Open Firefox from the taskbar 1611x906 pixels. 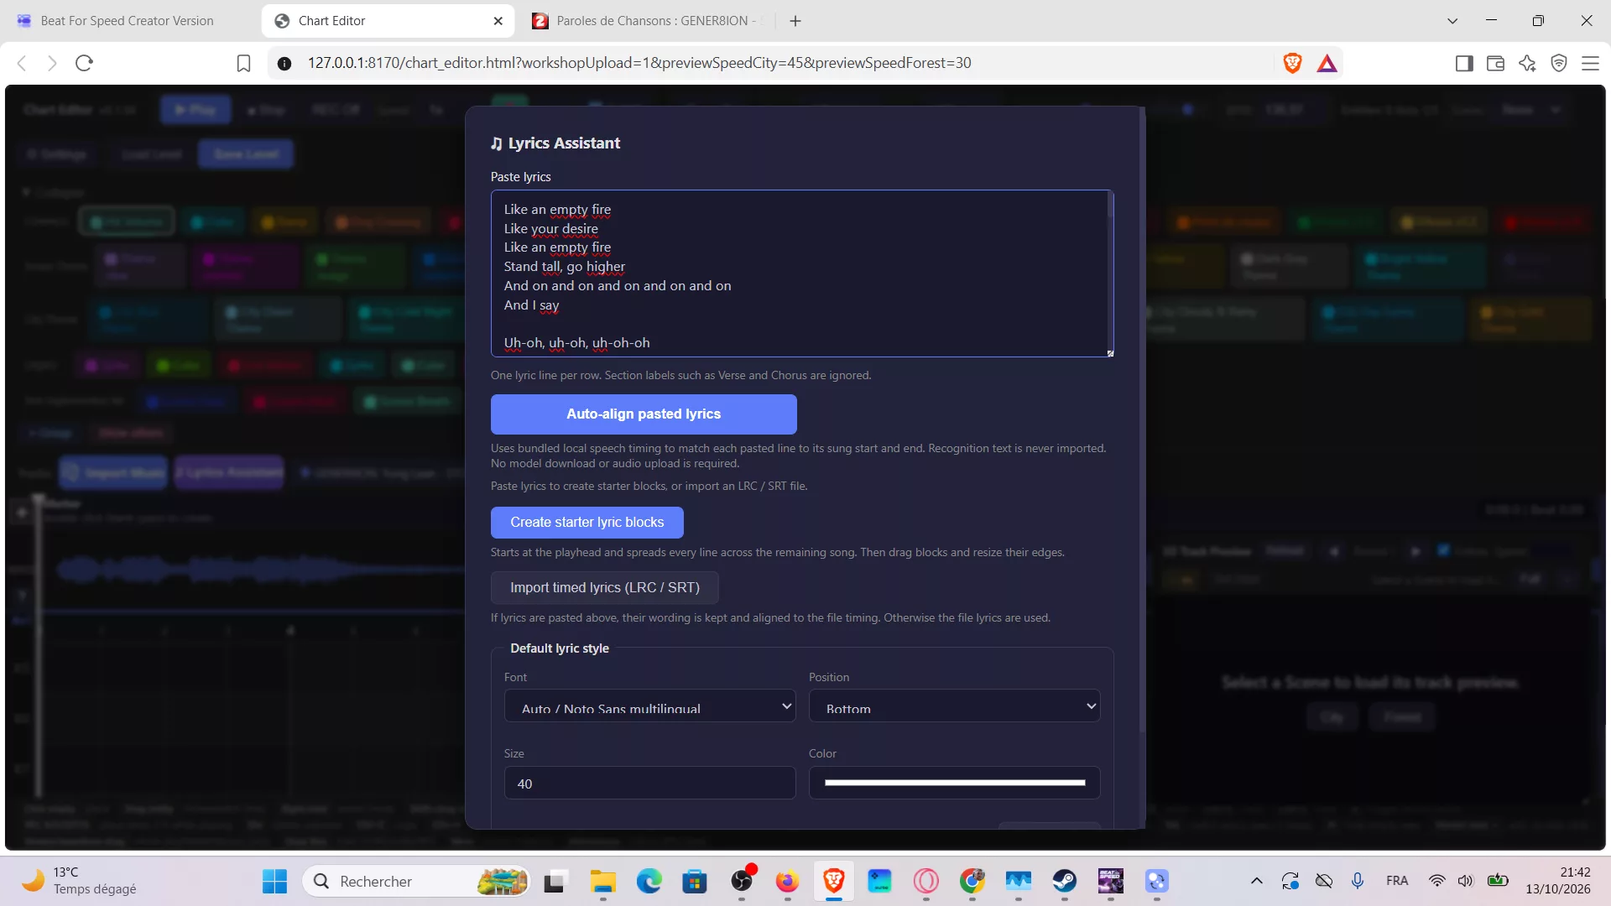click(787, 881)
